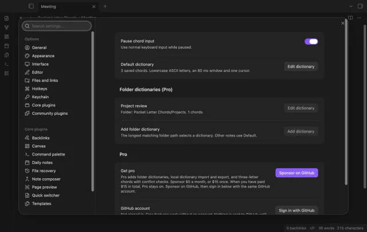Close the Meeting tab
The height and width of the screenshot is (232, 367).
click(93, 6)
